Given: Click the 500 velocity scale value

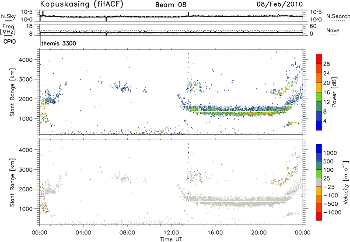Looking at the screenshot, I should pos(329,162).
